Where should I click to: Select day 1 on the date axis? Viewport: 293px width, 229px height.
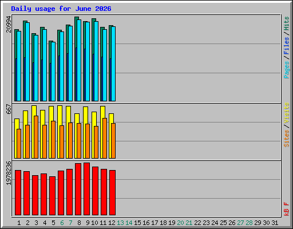pyautogui.click(x=19, y=223)
